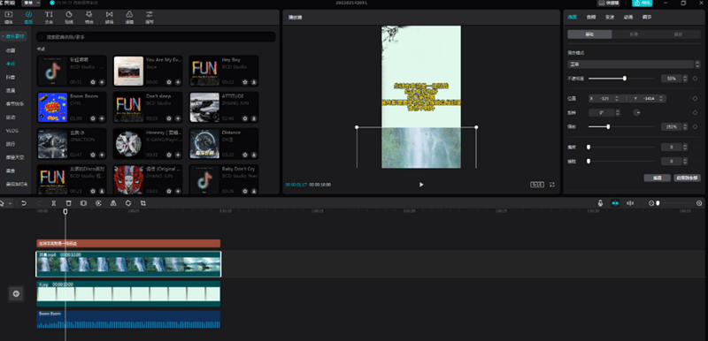Click the undo arrow in timeline toolbar

24,203
